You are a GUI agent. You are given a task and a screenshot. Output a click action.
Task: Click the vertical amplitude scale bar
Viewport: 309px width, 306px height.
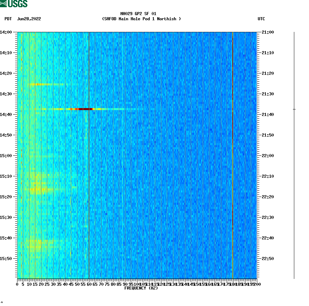tap(294, 154)
